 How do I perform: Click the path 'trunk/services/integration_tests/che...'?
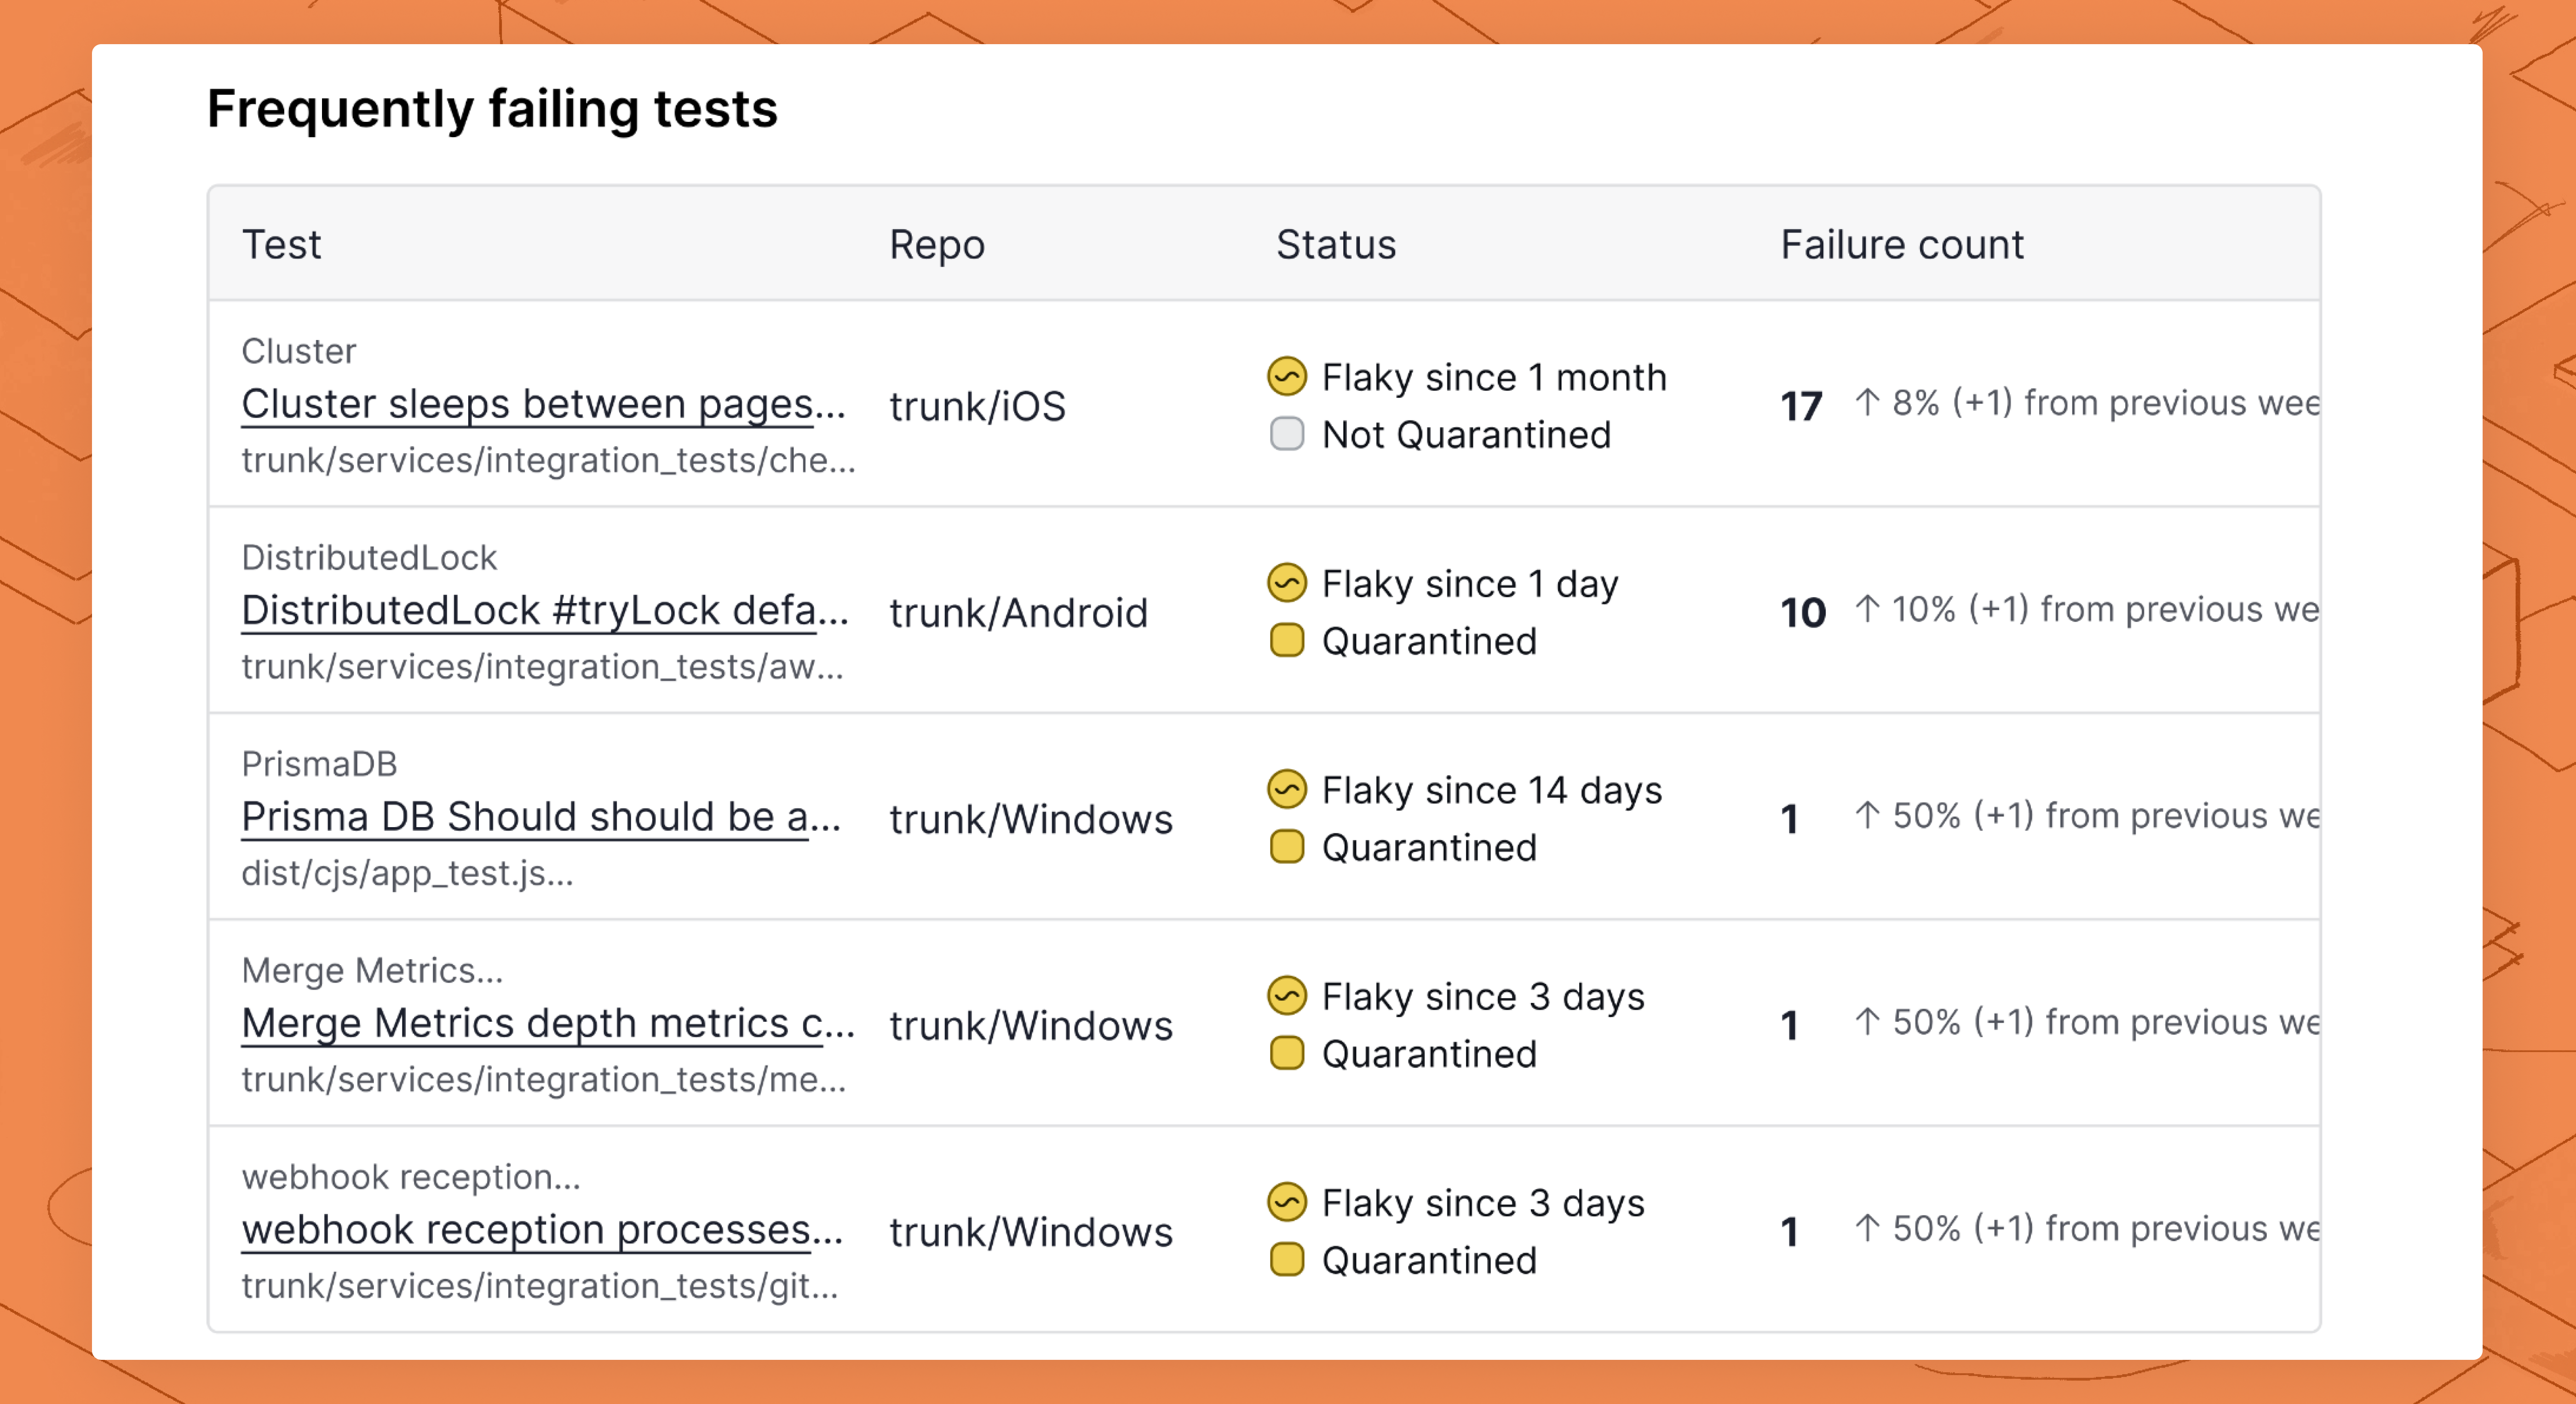pos(548,460)
